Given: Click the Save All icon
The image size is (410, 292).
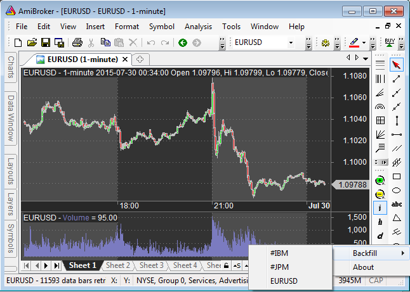Looking at the screenshot, I should (x=60, y=42).
